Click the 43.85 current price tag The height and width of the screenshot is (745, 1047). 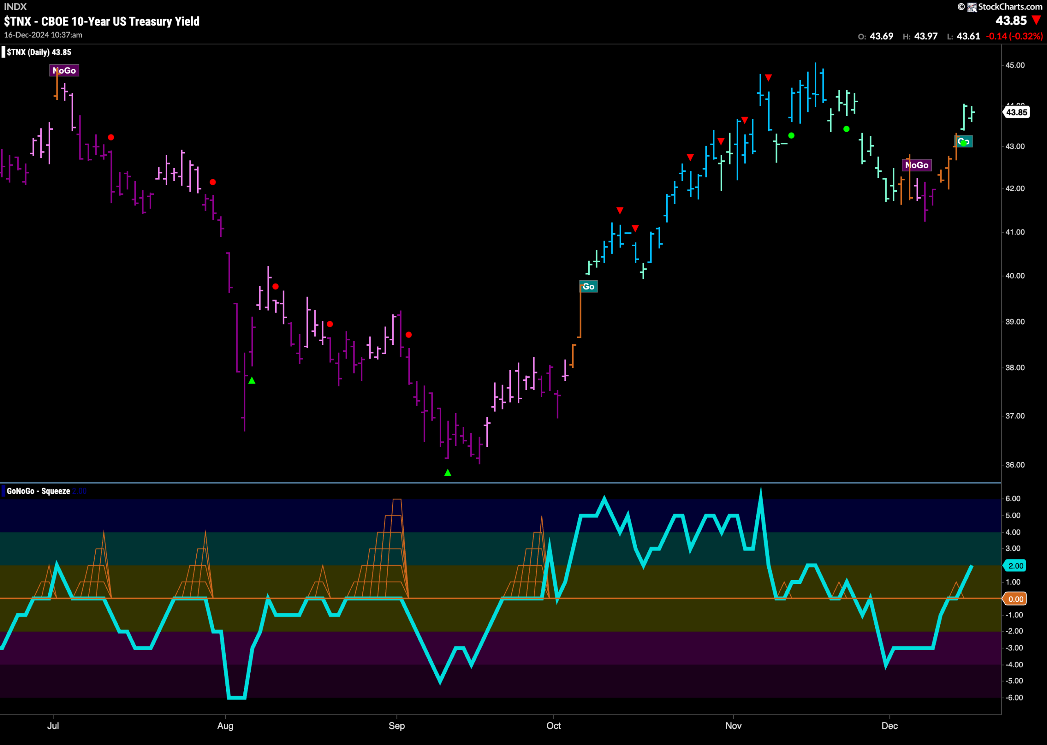point(1016,113)
